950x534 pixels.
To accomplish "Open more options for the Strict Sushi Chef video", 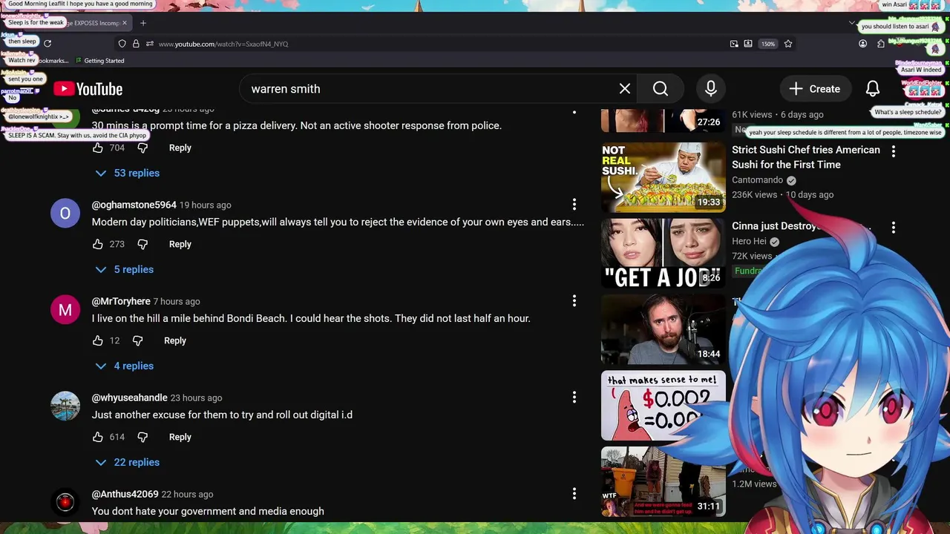I will pyautogui.click(x=894, y=151).
